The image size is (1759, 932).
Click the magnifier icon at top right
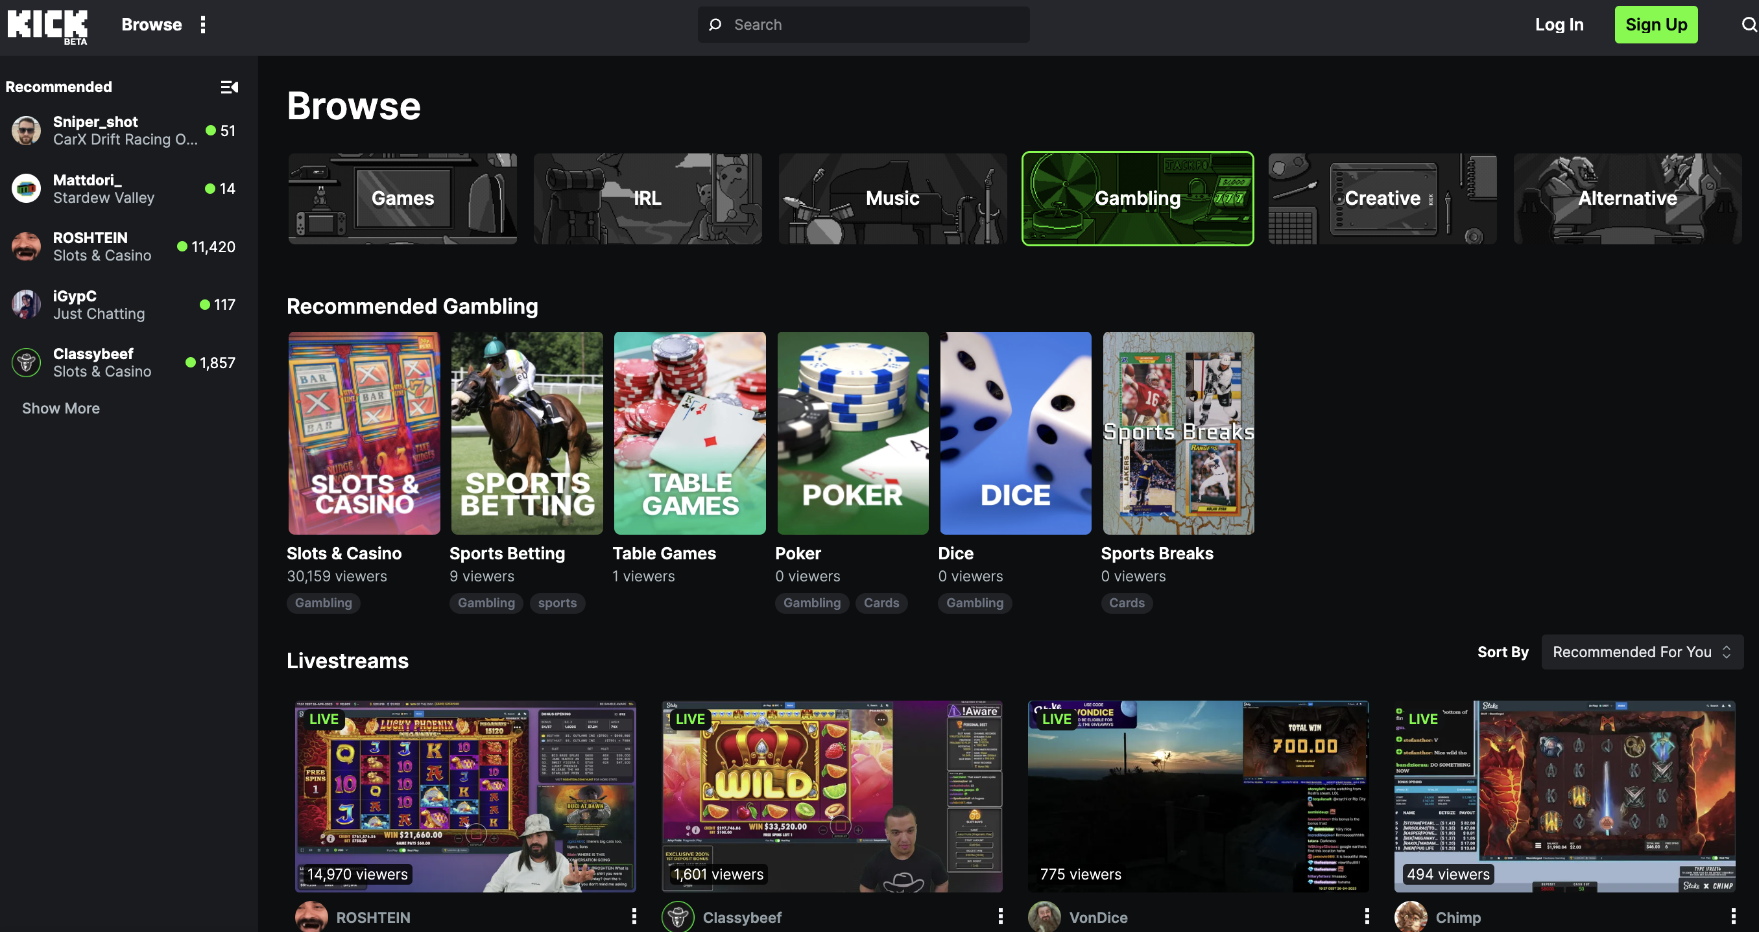(x=1748, y=25)
